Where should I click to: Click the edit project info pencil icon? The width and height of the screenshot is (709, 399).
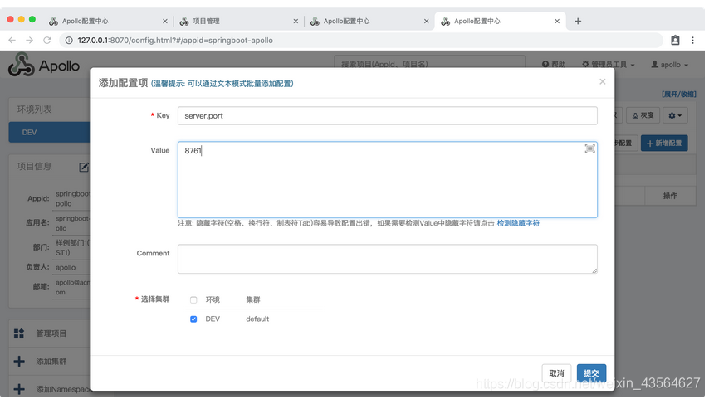(84, 167)
